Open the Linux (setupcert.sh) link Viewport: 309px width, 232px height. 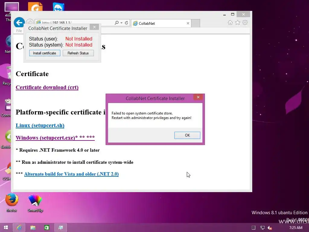40,125
